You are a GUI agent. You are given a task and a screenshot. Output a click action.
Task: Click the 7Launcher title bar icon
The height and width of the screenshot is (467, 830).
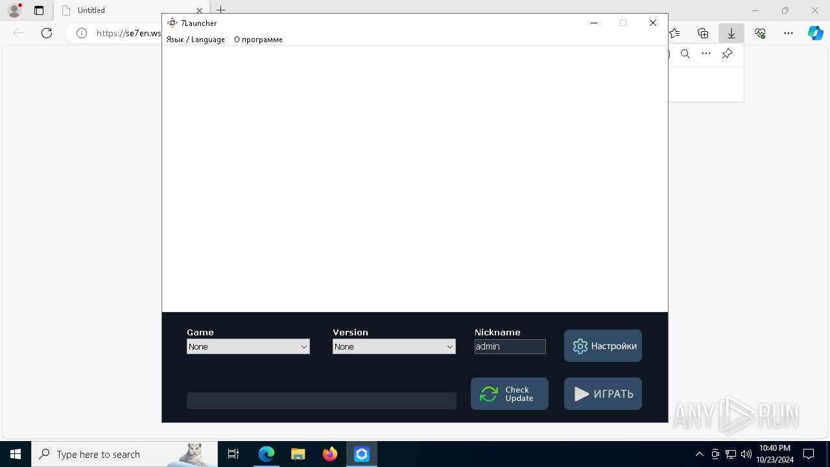point(172,23)
